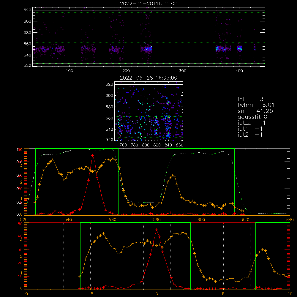The width and height of the screenshot is (297, 297).
Task: Select the 'Int 3' readout text
Action: point(250,99)
